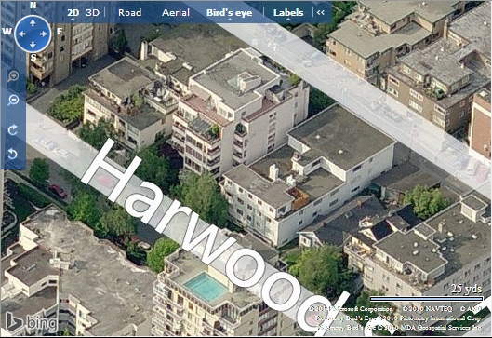The height and width of the screenshot is (338, 492).
Task: Switch to 2D mode
Action: 73,12
